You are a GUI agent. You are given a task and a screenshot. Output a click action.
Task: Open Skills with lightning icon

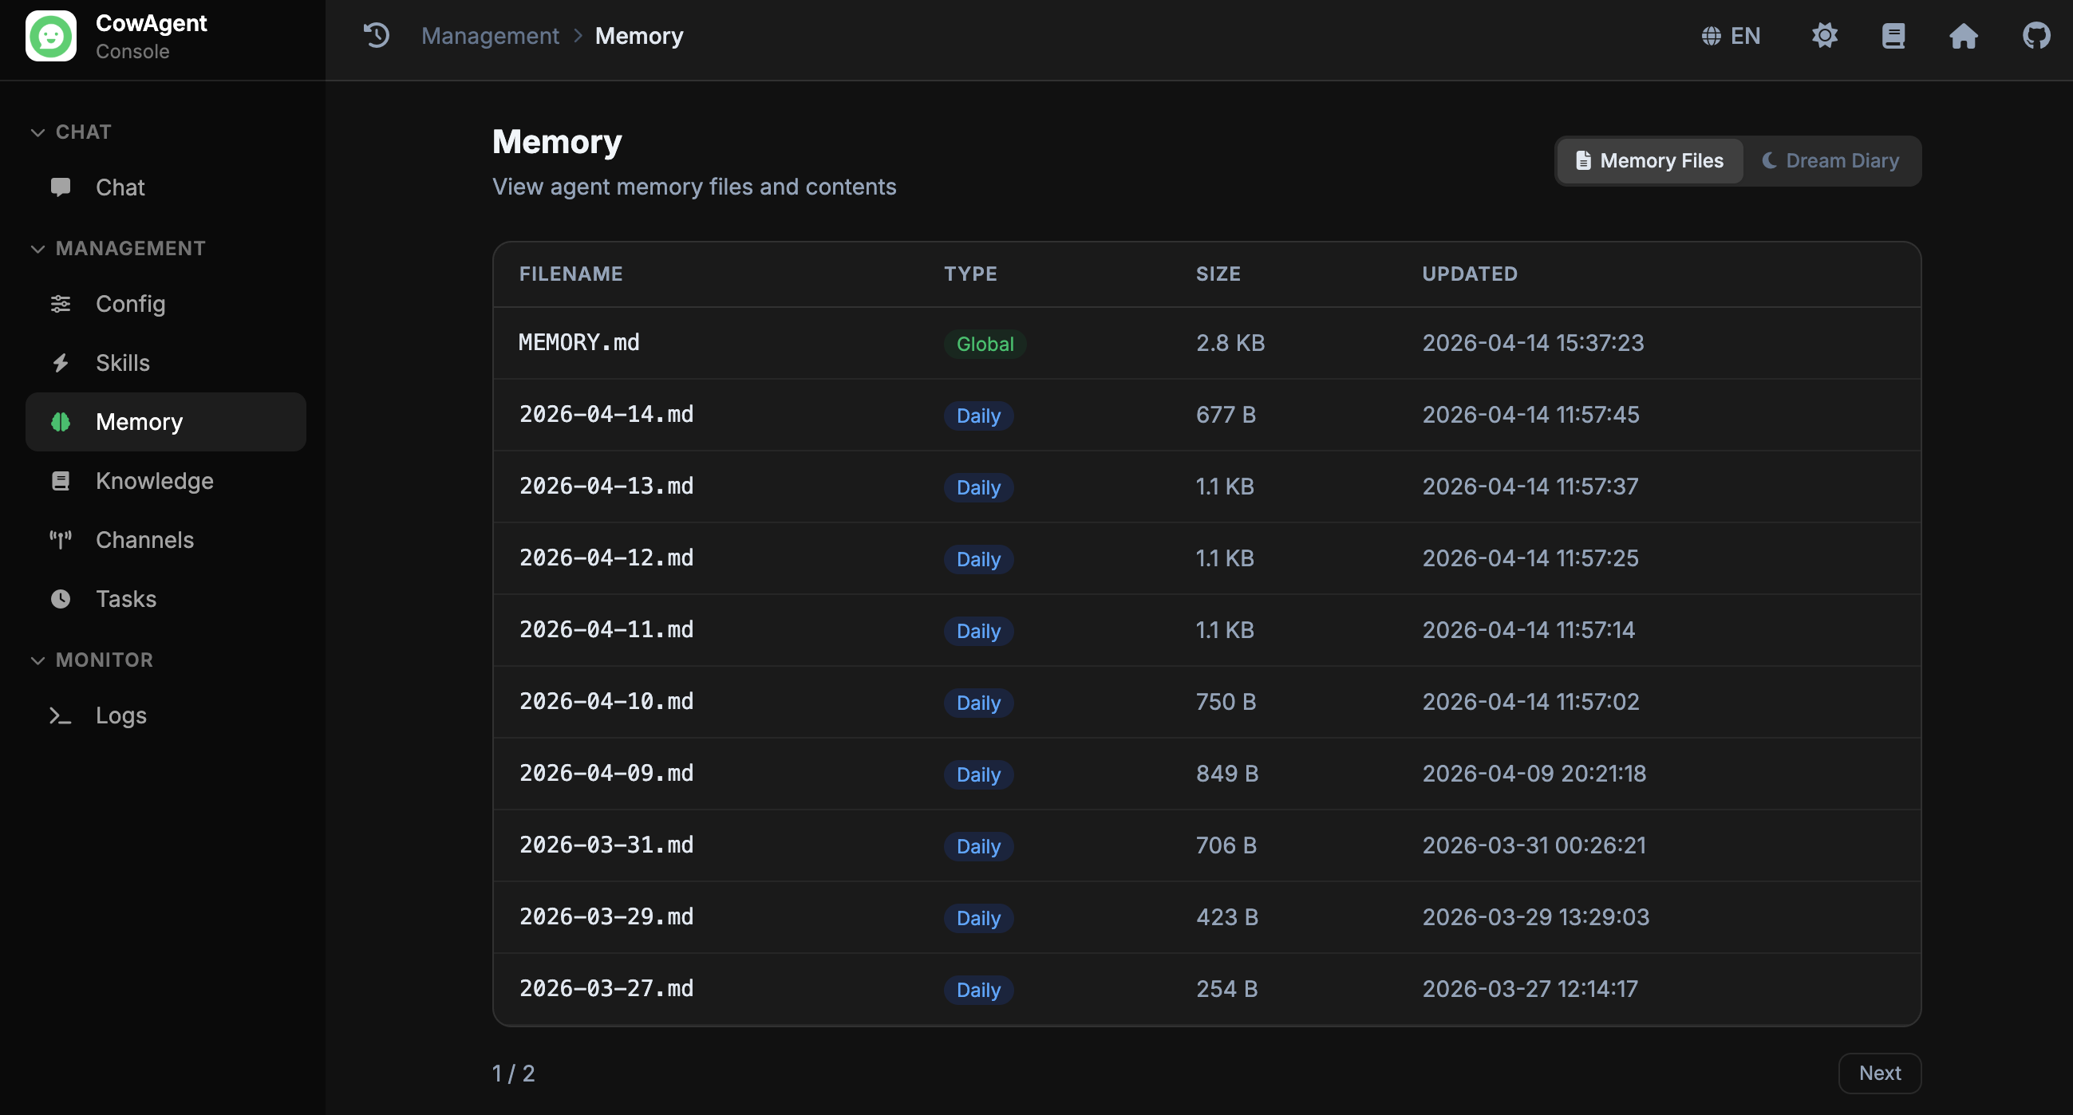[122, 363]
